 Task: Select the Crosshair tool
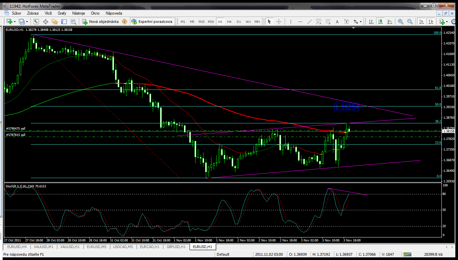(x=279, y=22)
